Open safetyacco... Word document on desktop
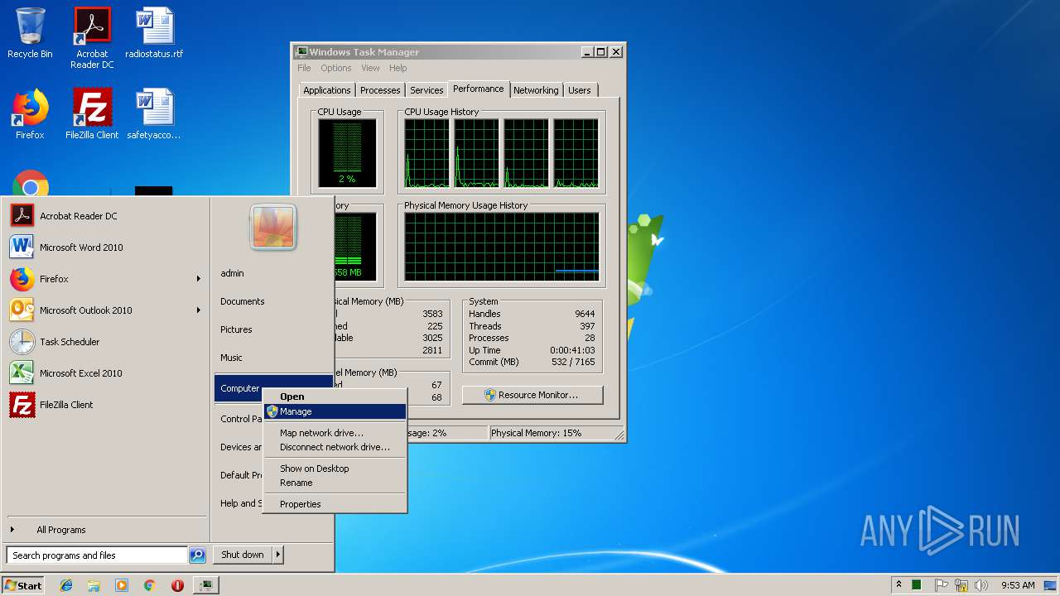Screen dimensions: 1060x596 tap(154, 114)
